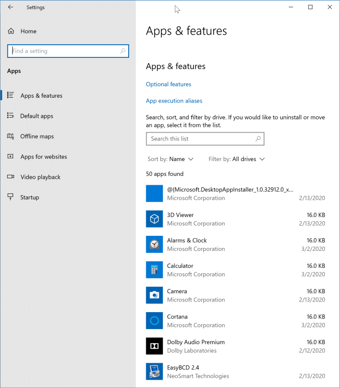Click the back arrow in Settings

pos(10,7)
